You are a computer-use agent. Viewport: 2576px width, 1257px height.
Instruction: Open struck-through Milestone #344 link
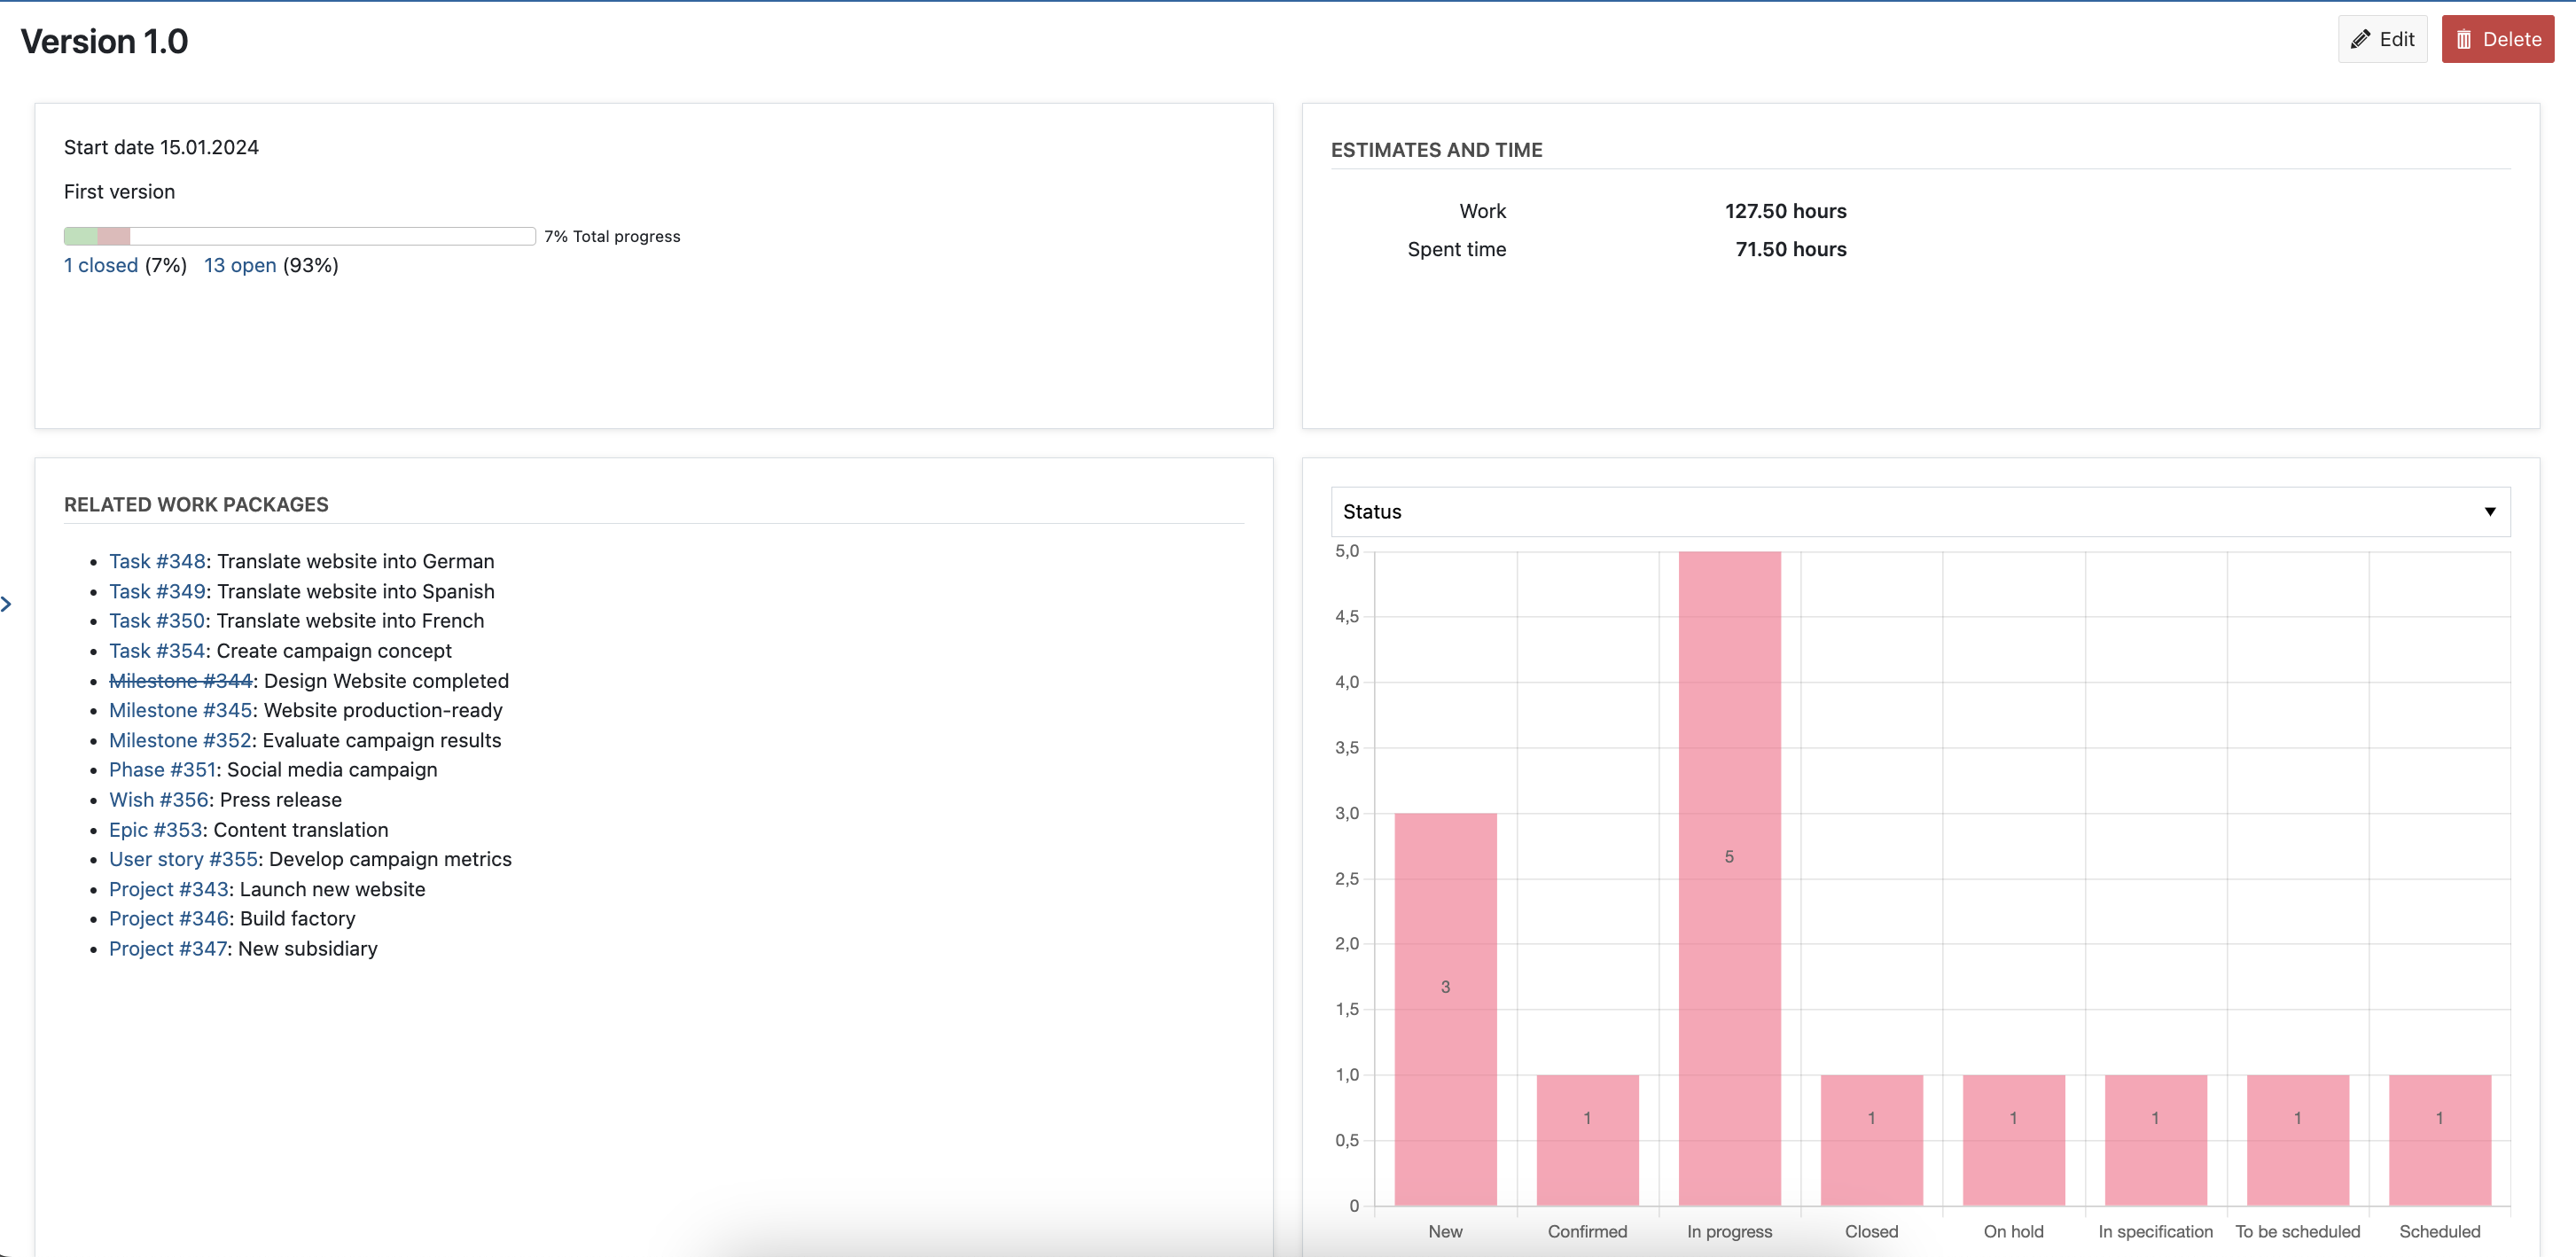pos(180,681)
